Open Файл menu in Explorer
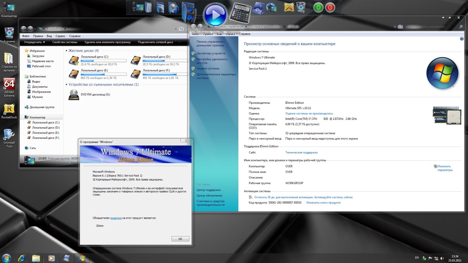Screen dimensions: 468x263 click(x=26, y=36)
